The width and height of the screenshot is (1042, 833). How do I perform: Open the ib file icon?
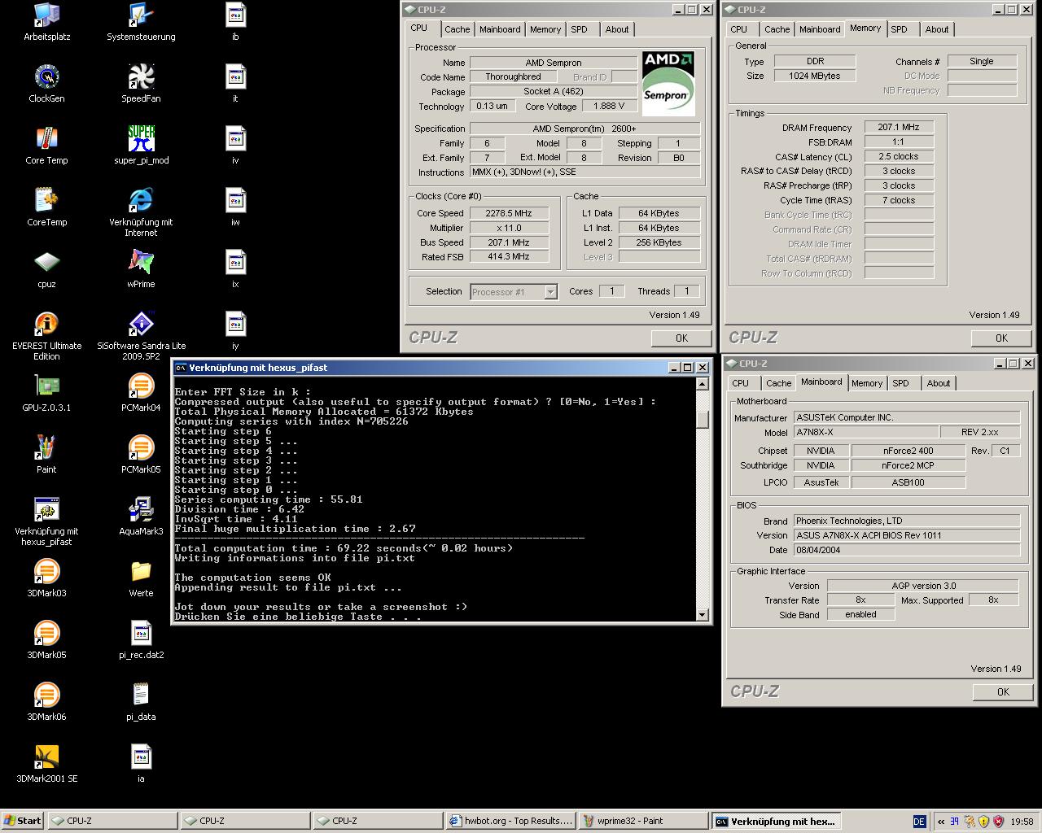[235, 21]
